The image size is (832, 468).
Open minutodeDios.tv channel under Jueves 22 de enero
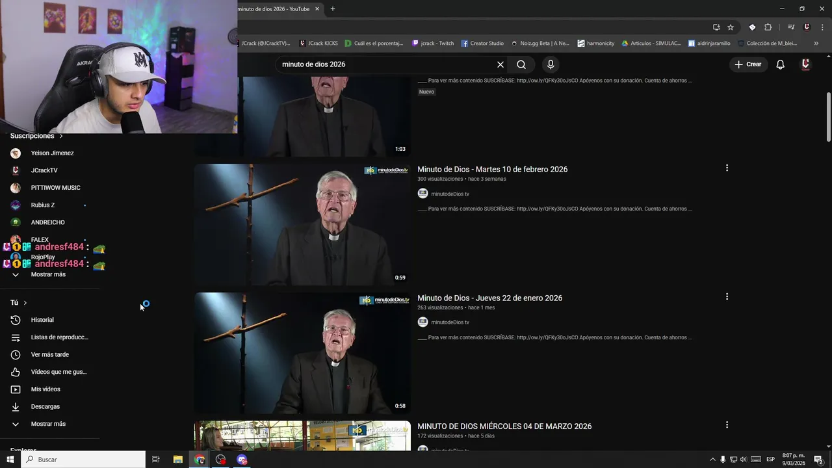[450, 322]
